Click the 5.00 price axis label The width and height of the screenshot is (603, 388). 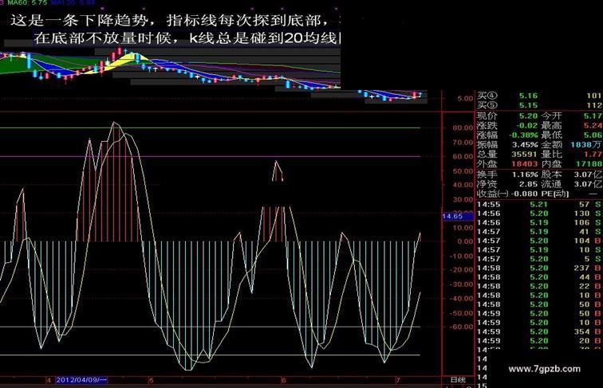pyautogui.click(x=465, y=98)
